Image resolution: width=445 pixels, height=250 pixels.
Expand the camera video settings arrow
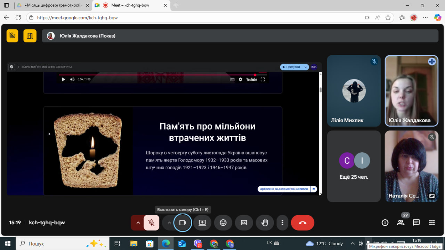coord(169,223)
